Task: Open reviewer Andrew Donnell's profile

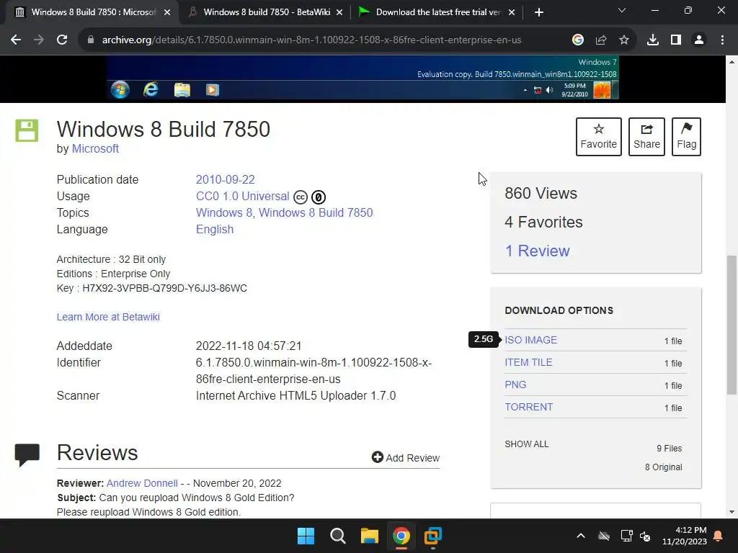Action: (142, 483)
